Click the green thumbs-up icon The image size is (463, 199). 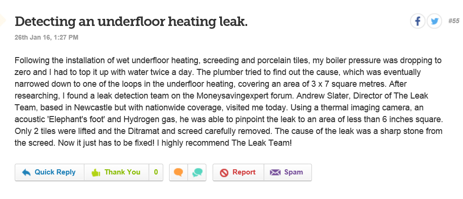pos(96,173)
